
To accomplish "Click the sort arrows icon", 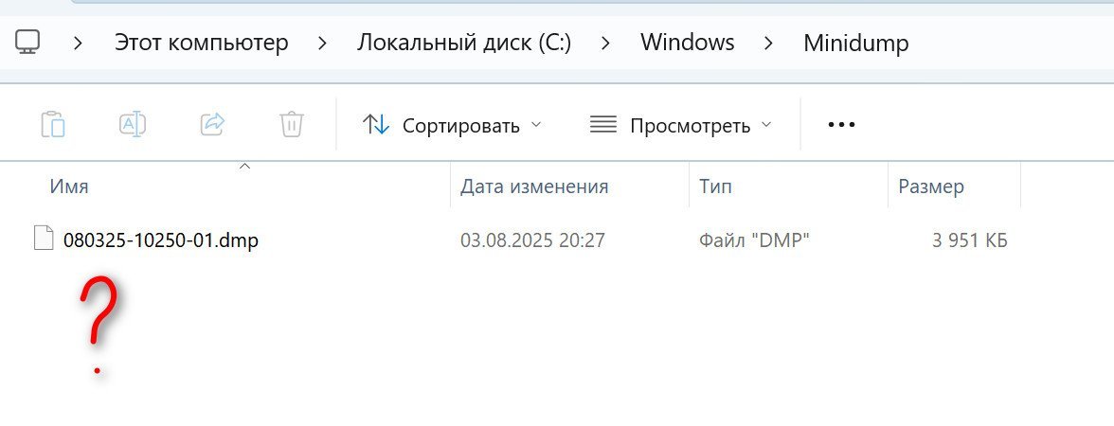I will pos(376,124).
